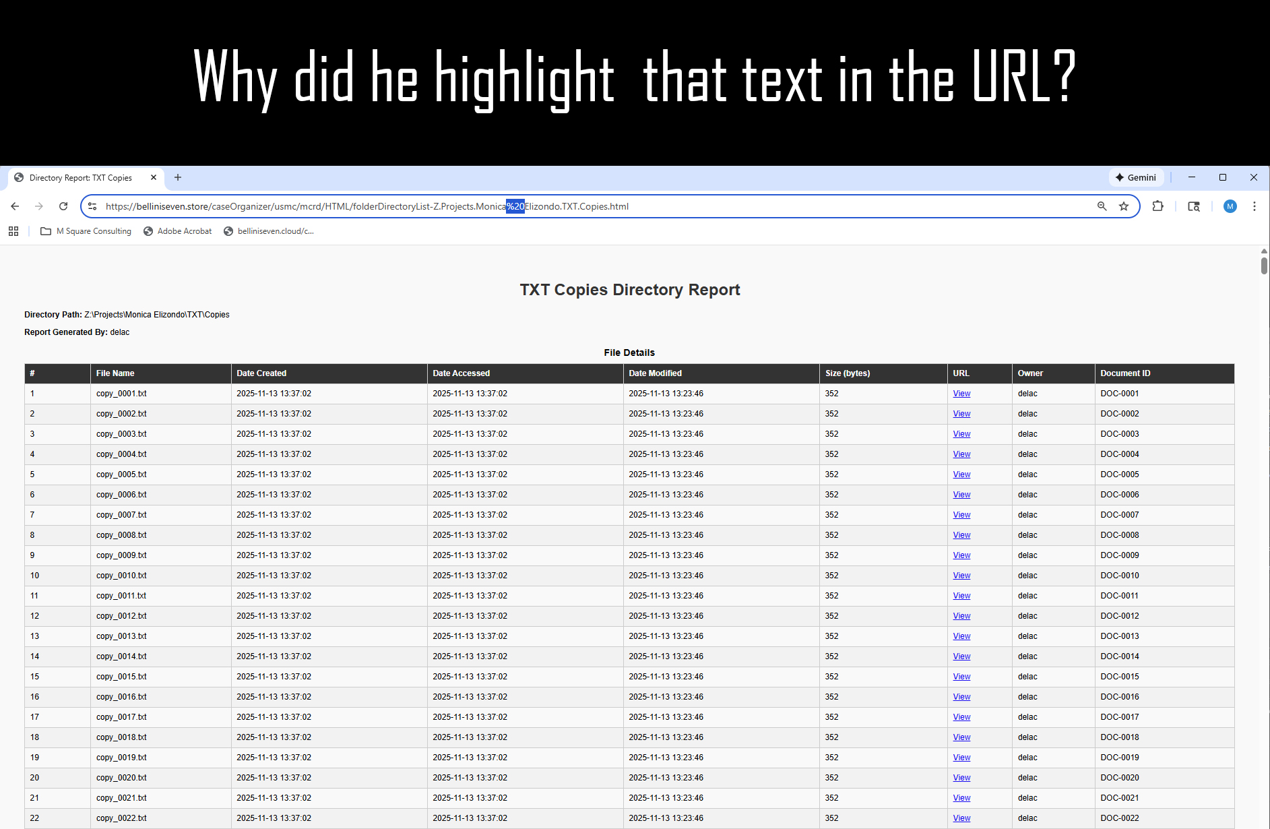Open the new tab plus button
The width and height of the screenshot is (1270, 829).
click(178, 177)
